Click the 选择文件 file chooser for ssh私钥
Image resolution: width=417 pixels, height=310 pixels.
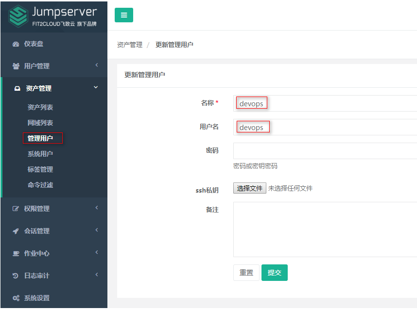(x=249, y=188)
